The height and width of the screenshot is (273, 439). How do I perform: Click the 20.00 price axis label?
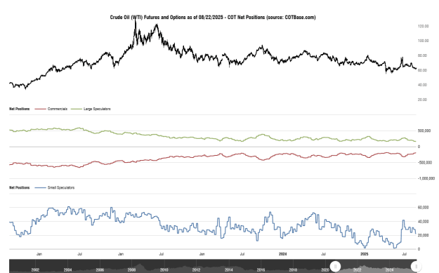click(422, 100)
